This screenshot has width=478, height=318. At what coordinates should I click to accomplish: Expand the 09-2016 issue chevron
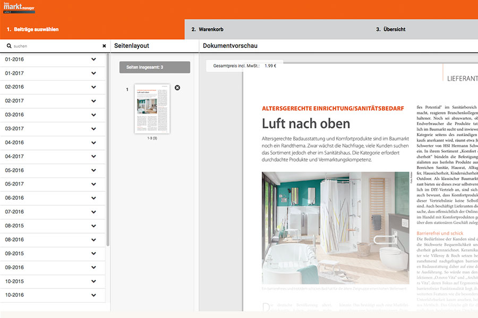click(93, 268)
